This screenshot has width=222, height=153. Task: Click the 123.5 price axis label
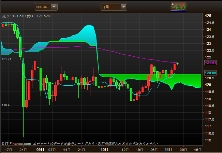point(209,37)
